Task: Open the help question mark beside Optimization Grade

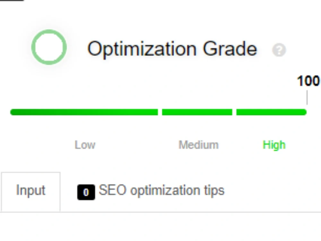Action: point(279,50)
